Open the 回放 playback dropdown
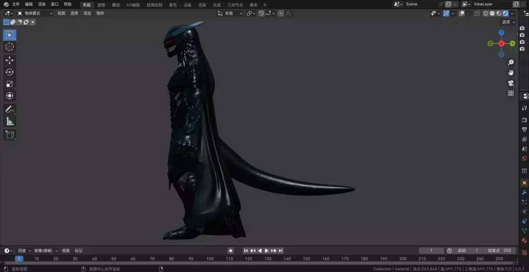This screenshot has height=272, width=529. click(24, 250)
